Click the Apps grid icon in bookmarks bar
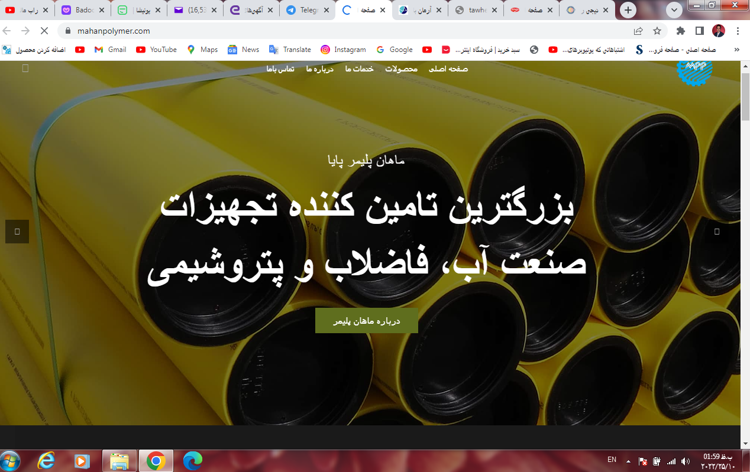 tap(7, 50)
